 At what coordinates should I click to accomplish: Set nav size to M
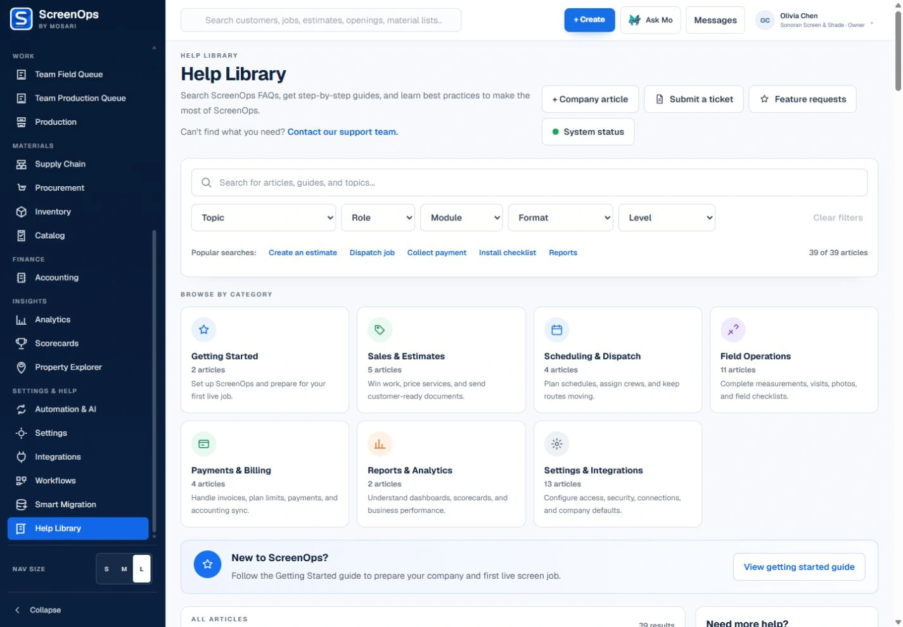124,569
